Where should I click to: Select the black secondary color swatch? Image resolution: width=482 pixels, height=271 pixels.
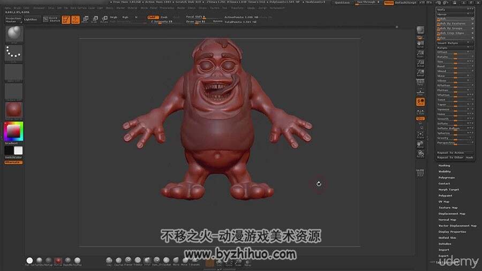(9, 150)
